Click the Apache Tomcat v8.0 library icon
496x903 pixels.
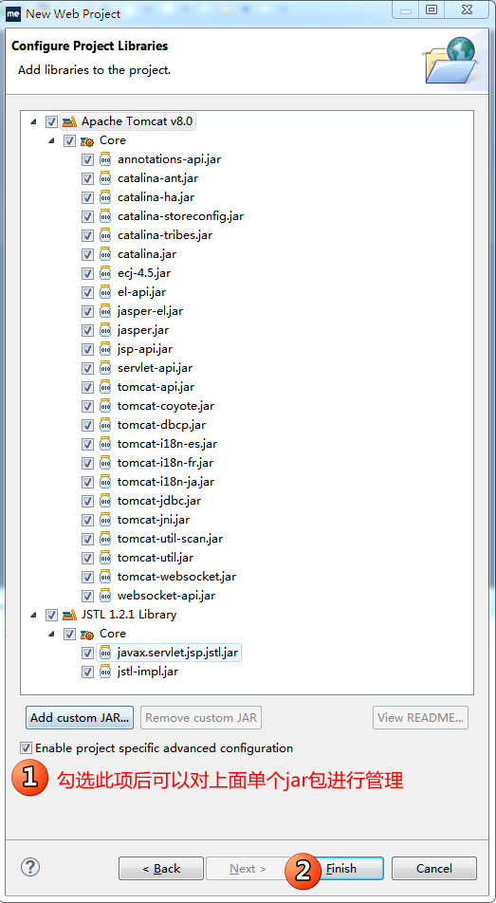(x=69, y=121)
